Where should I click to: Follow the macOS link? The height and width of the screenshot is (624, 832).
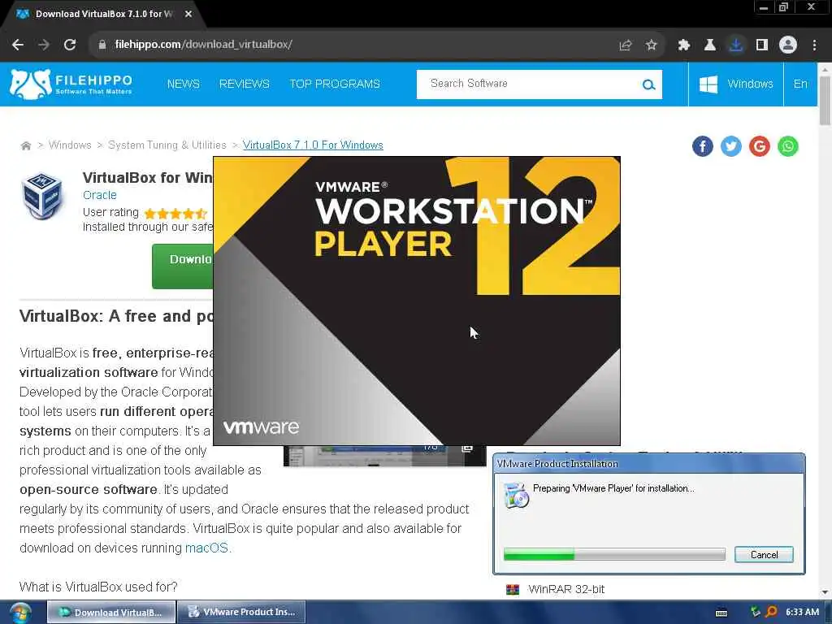tap(206, 548)
